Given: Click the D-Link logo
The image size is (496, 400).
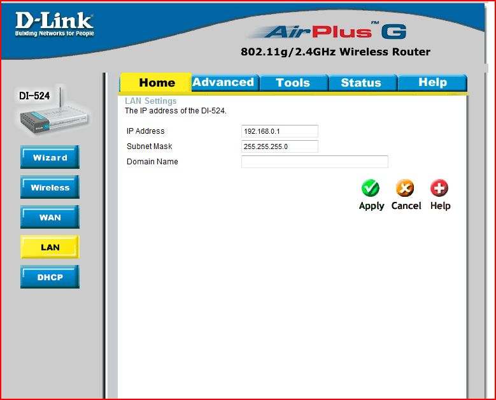Looking at the screenshot, I should pos(54,24).
